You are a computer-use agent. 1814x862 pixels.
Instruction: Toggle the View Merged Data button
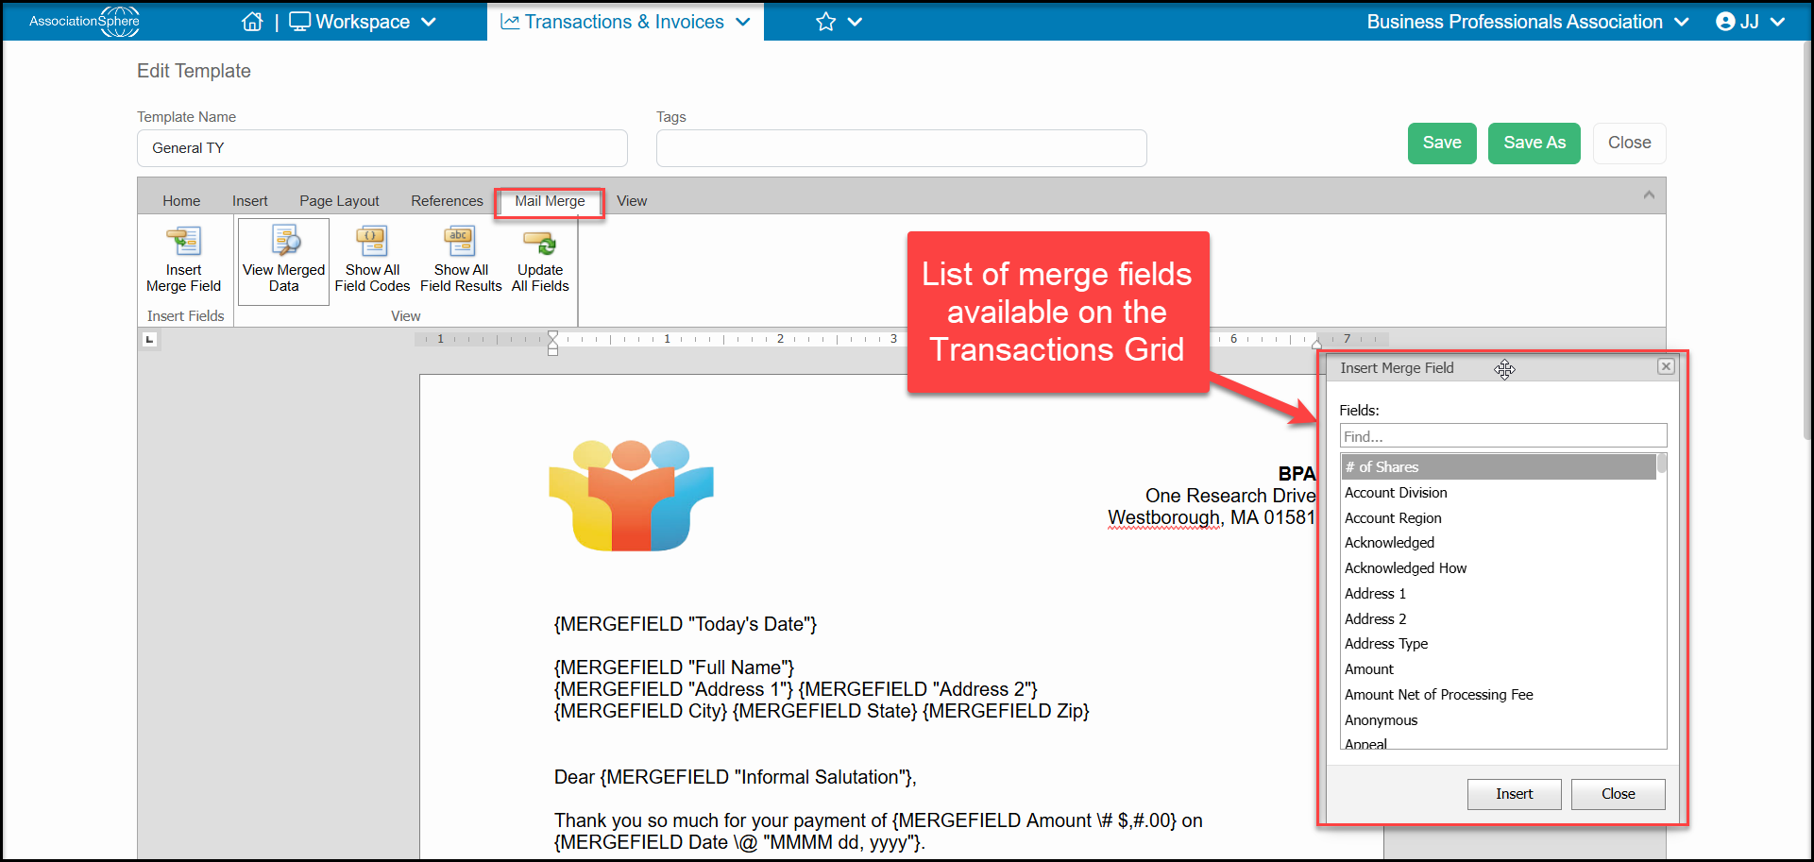(x=283, y=262)
